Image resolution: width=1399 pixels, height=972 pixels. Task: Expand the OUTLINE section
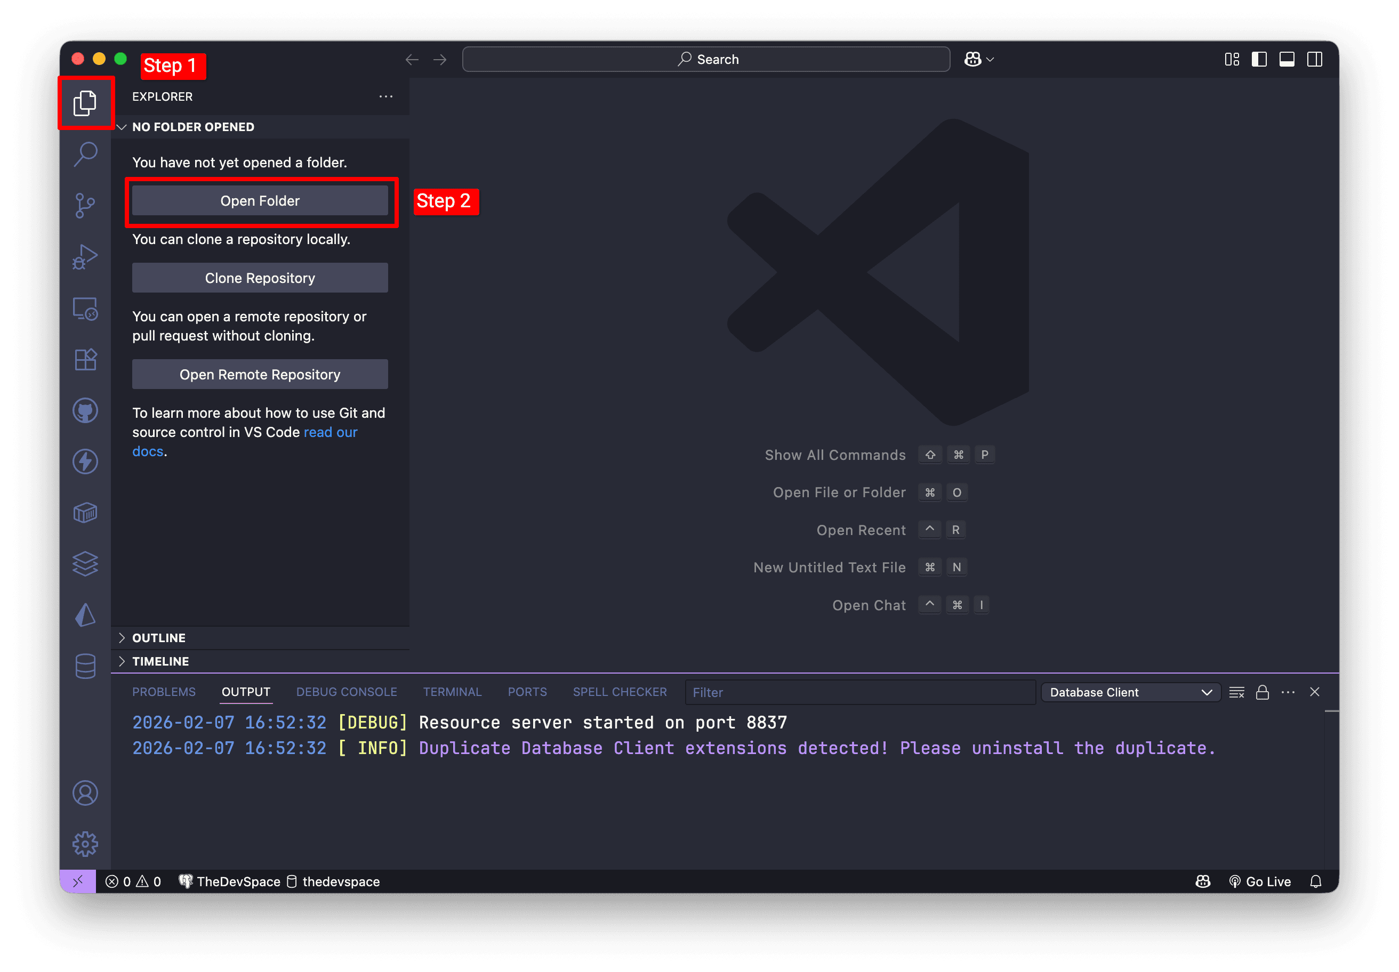tap(158, 638)
